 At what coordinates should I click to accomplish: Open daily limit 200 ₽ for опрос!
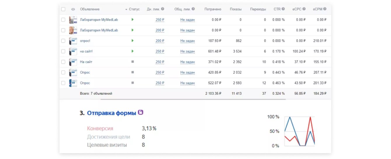160,41
